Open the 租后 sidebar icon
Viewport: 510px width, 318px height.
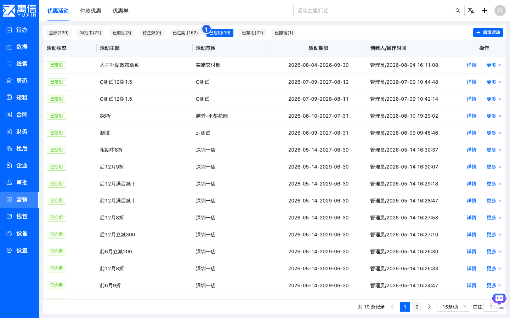9,148
